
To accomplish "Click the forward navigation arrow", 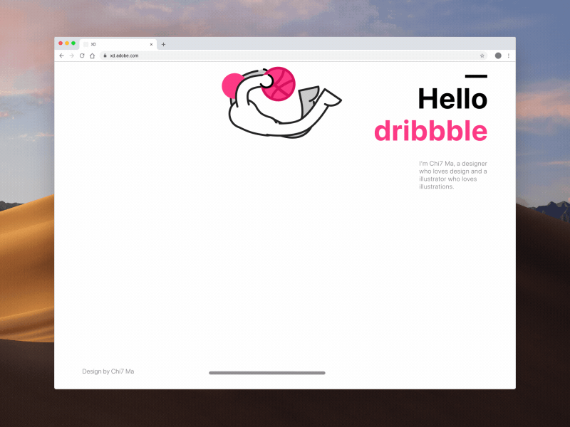I will point(71,56).
